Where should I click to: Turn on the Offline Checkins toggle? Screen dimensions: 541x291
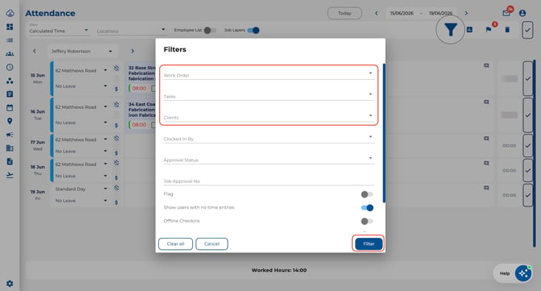point(367,221)
